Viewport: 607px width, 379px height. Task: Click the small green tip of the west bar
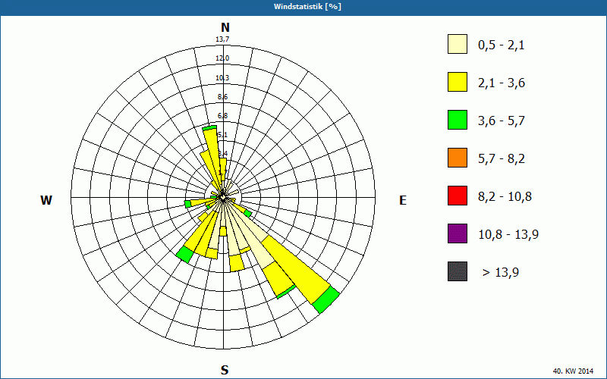click(x=187, y=204)
